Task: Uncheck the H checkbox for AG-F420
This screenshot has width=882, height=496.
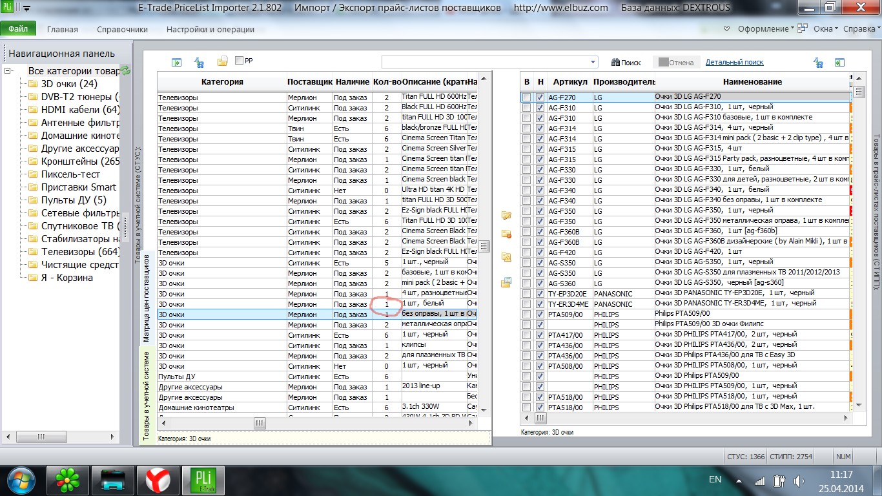Action: (x=540, y=253)
